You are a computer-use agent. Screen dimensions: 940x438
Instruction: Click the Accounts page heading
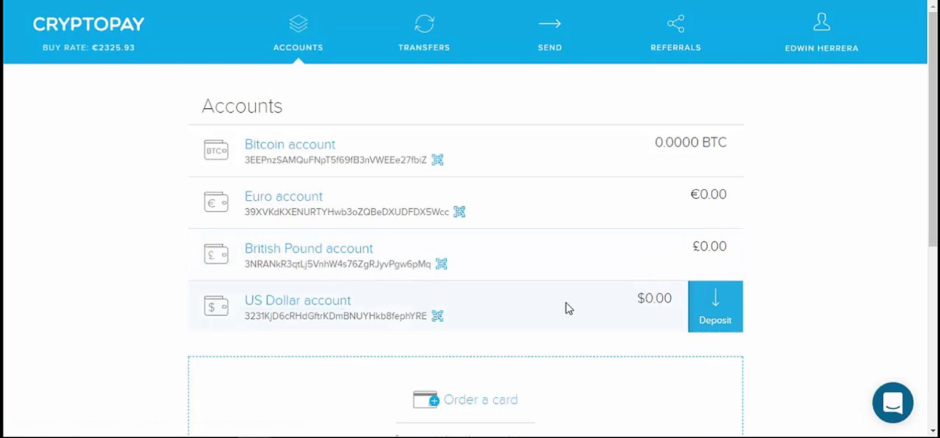[242, 106]
